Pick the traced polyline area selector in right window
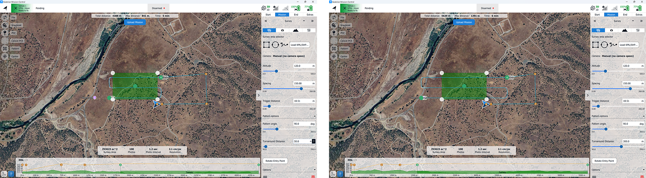 pos(613,45)
